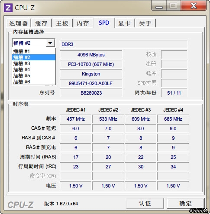Click the tRC value 23
This screenshot has width=210, height=214.
click(x=76, y=167)
